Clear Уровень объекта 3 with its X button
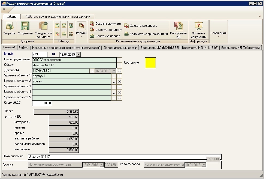 119,87
